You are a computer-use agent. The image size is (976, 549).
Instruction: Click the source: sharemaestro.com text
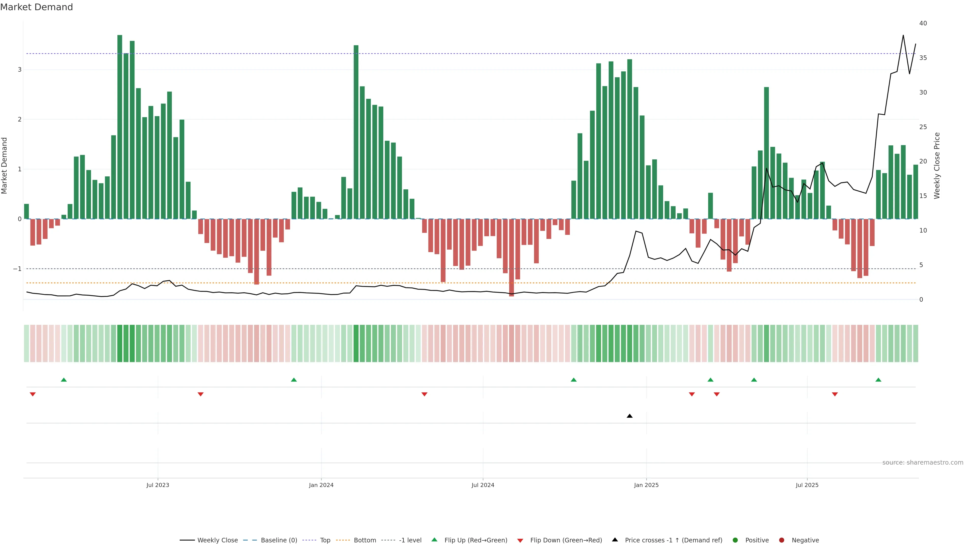tap(923, 463)
